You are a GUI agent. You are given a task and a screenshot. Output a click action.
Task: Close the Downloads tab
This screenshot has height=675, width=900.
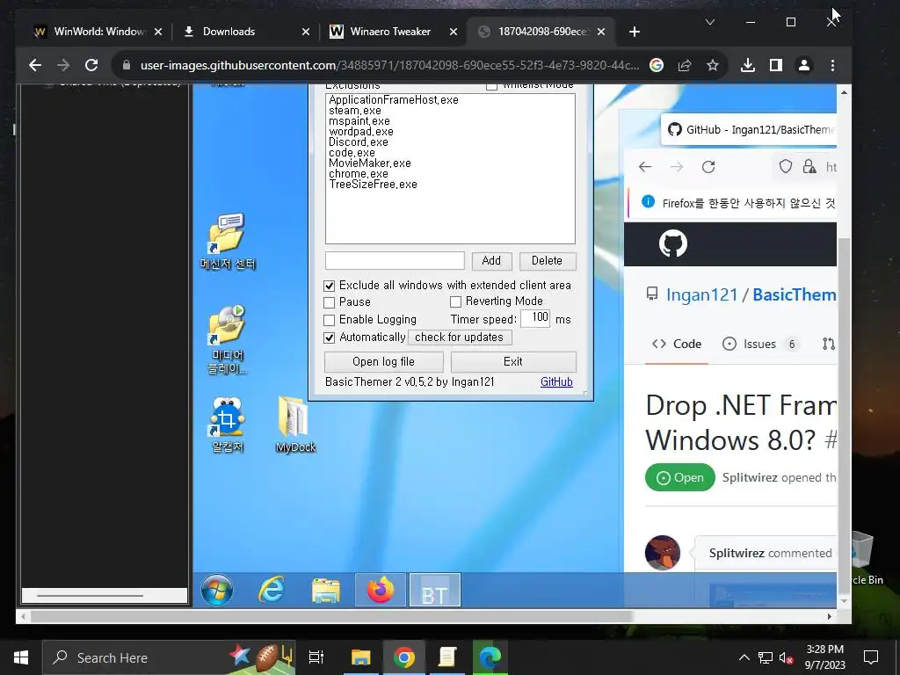(306, 32)
